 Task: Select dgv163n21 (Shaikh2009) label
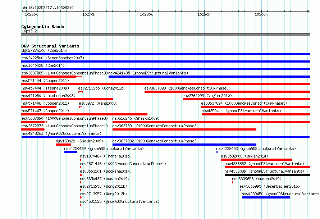(x=79, y=141)
